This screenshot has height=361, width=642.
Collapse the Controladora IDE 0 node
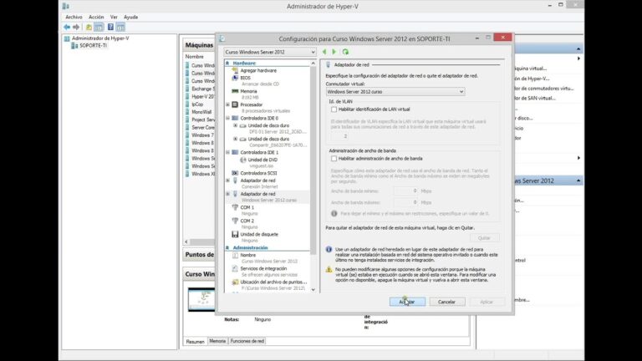point(227,119)
